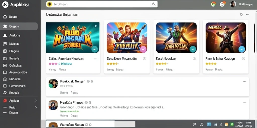This screenshot has height=128, width=257.
Task: Open the Dorem sidebar entry
Action: point(11,113)
